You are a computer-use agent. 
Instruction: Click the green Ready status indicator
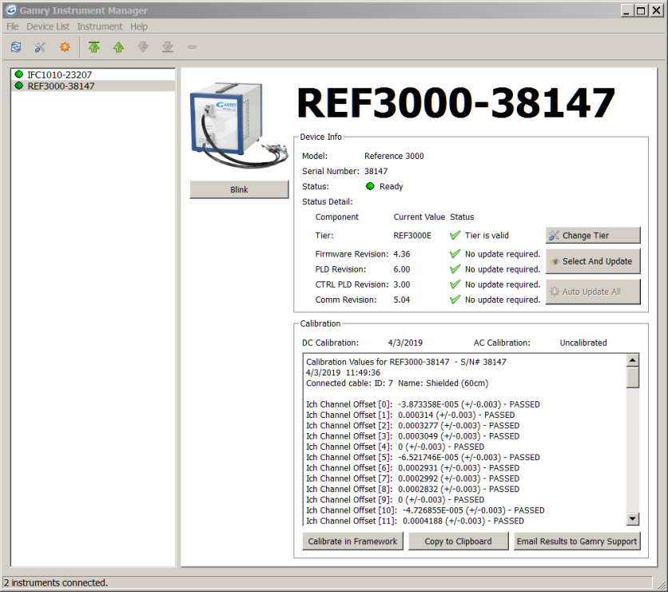coord(370,186)
